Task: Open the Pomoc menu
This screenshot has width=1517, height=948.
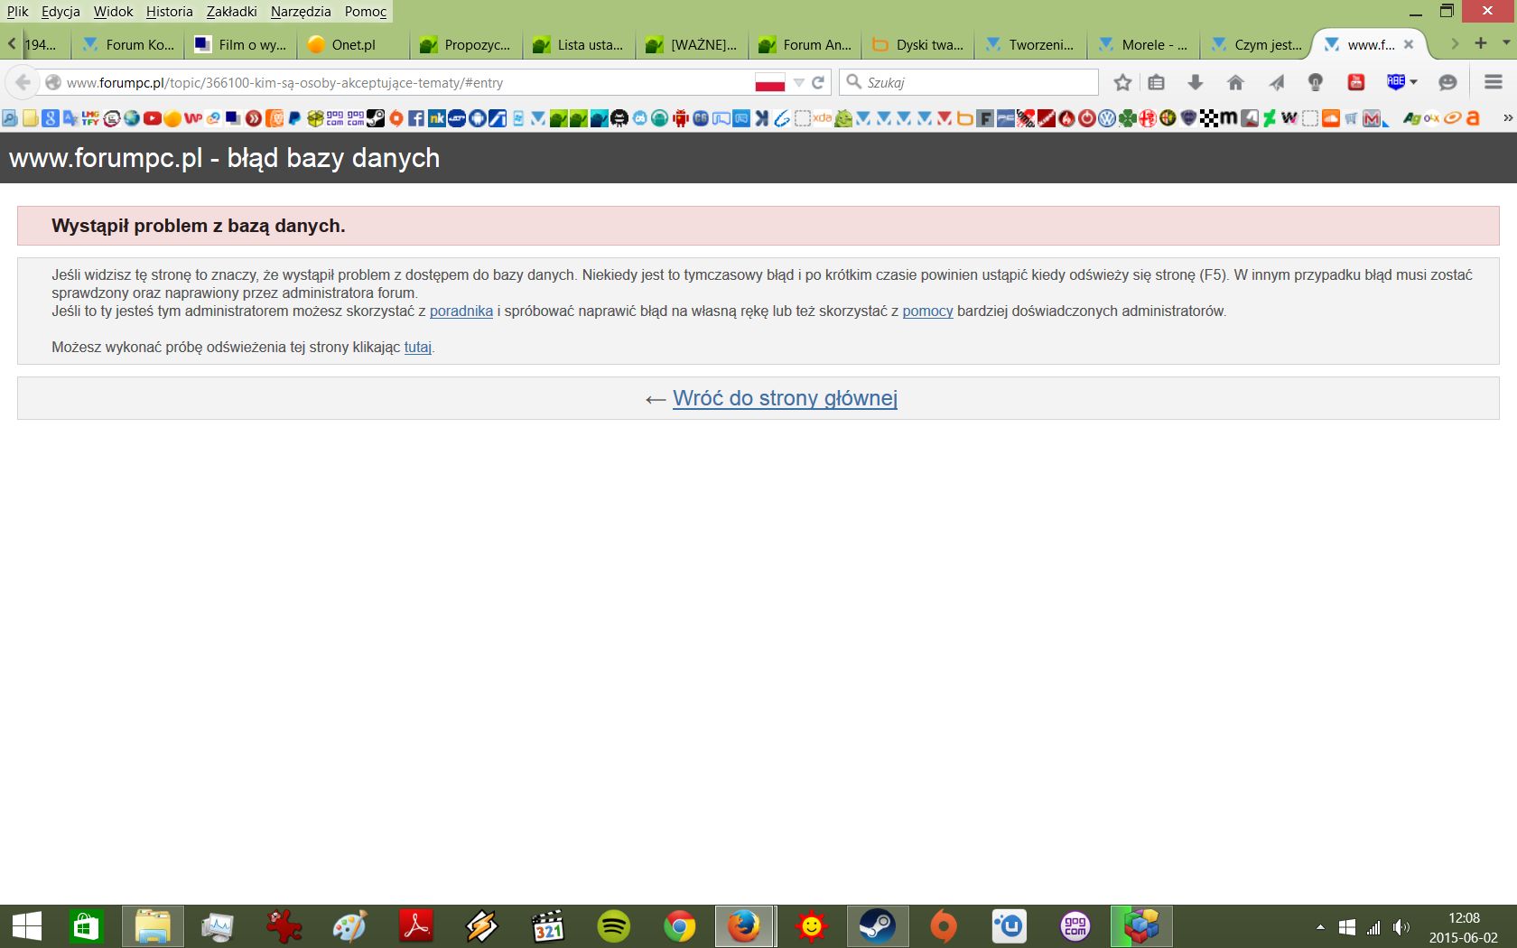Action: pos(366,12)
